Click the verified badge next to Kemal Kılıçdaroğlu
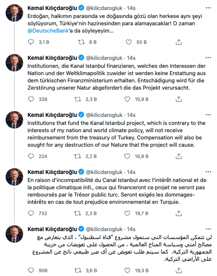The height and width of the screenshot is (276, 217). coord(81,5)
